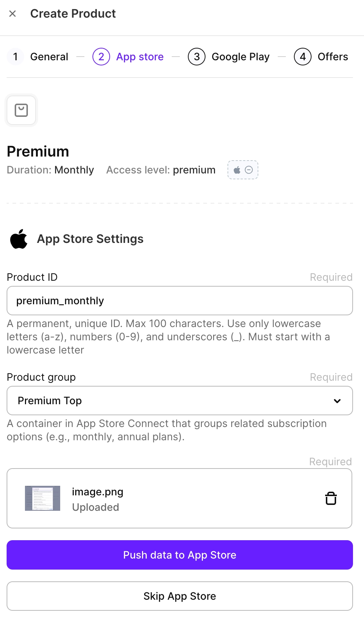Click step 4 circle icon

pyautogui.click(x=303, y=57)
